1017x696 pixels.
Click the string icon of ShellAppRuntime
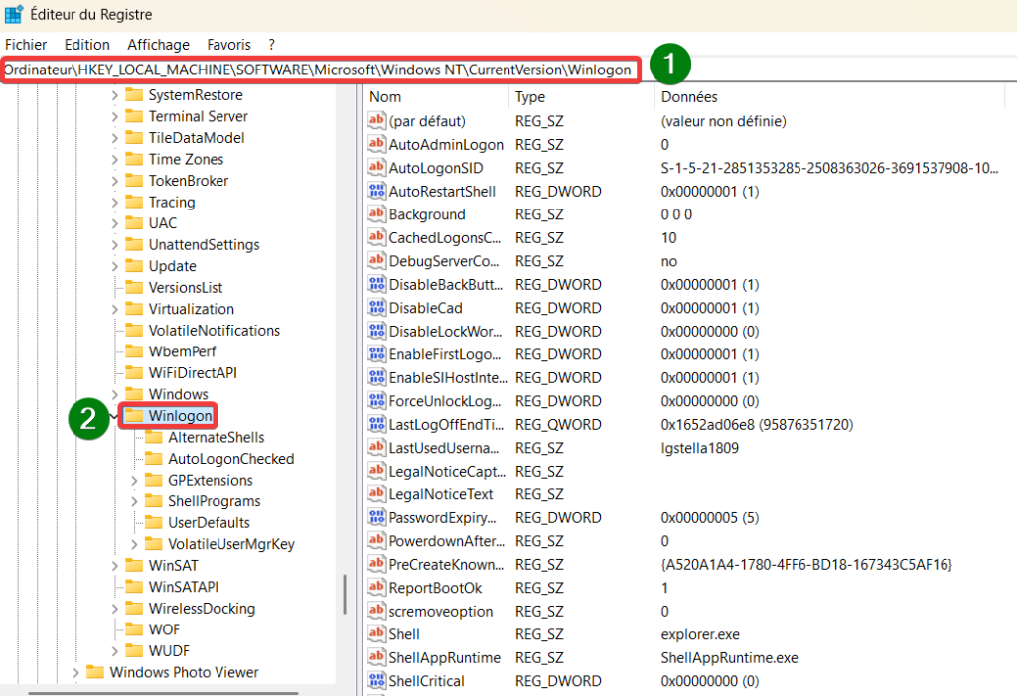coord(376,657)
